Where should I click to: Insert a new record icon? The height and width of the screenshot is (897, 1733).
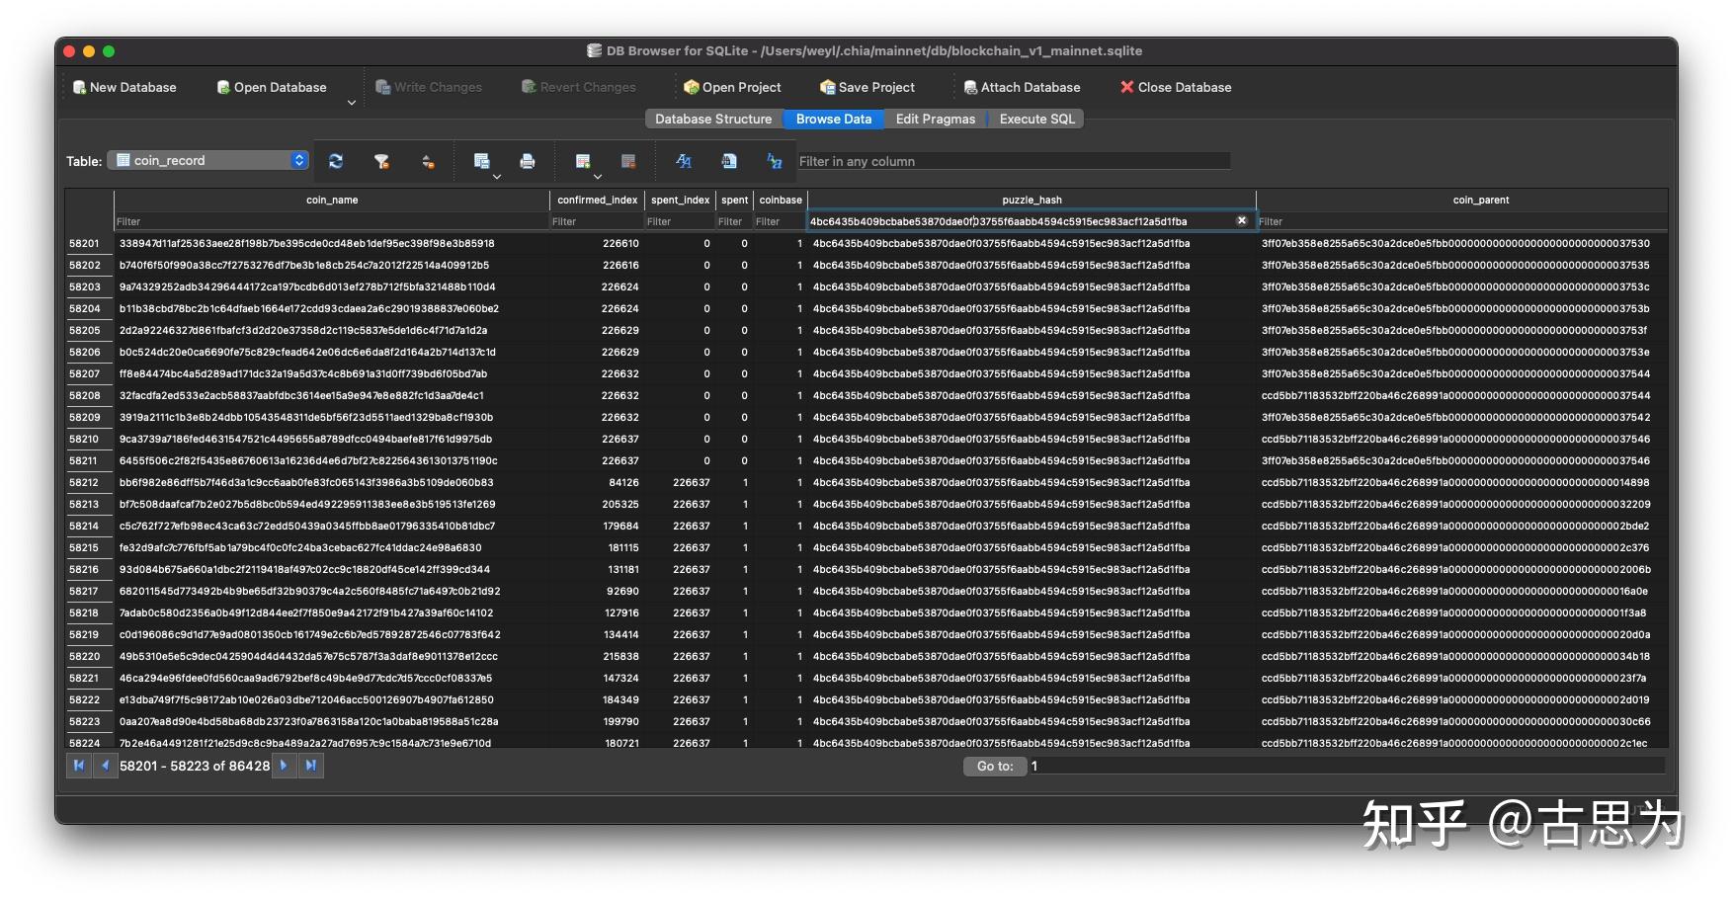coord(582,161)
